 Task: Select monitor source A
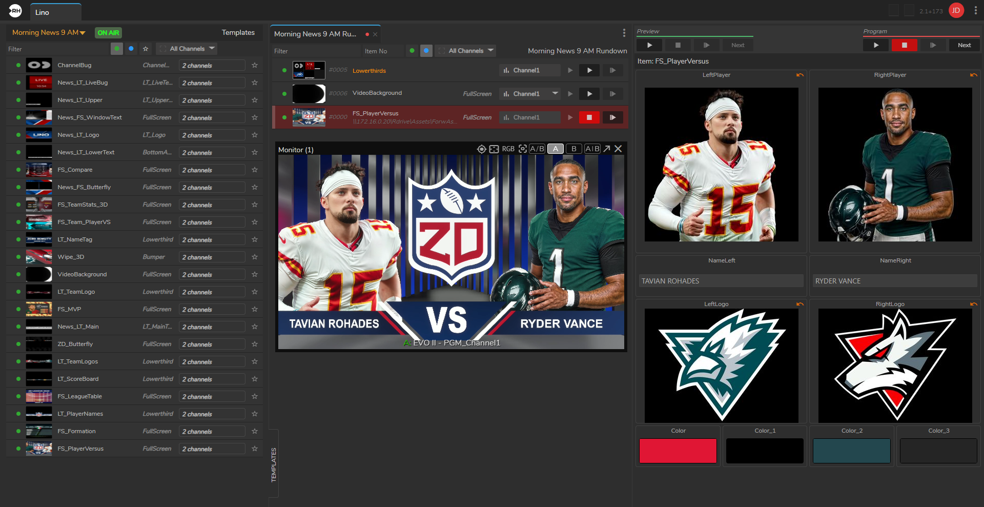coord(556,149)
